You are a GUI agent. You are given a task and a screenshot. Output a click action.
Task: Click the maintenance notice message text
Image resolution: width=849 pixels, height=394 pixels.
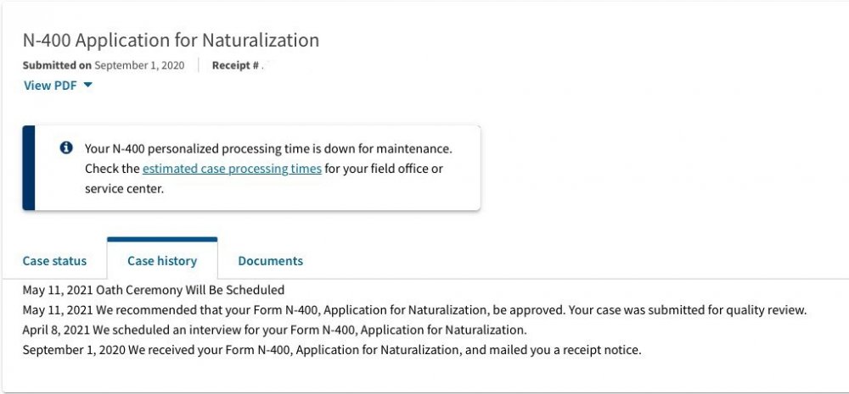pyautogui.click(x=268, y=169)
